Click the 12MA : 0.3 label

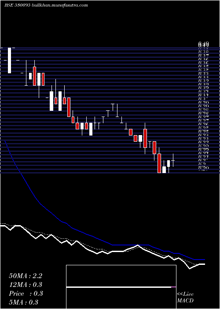point(26,285)
